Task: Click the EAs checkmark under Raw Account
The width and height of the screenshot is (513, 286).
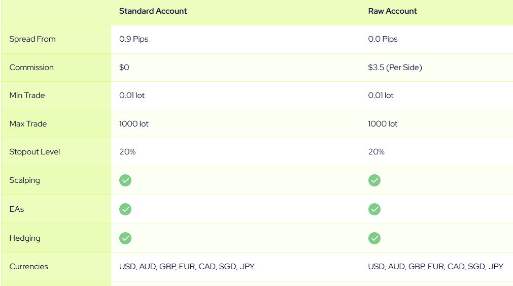Action: pos(374,209)
